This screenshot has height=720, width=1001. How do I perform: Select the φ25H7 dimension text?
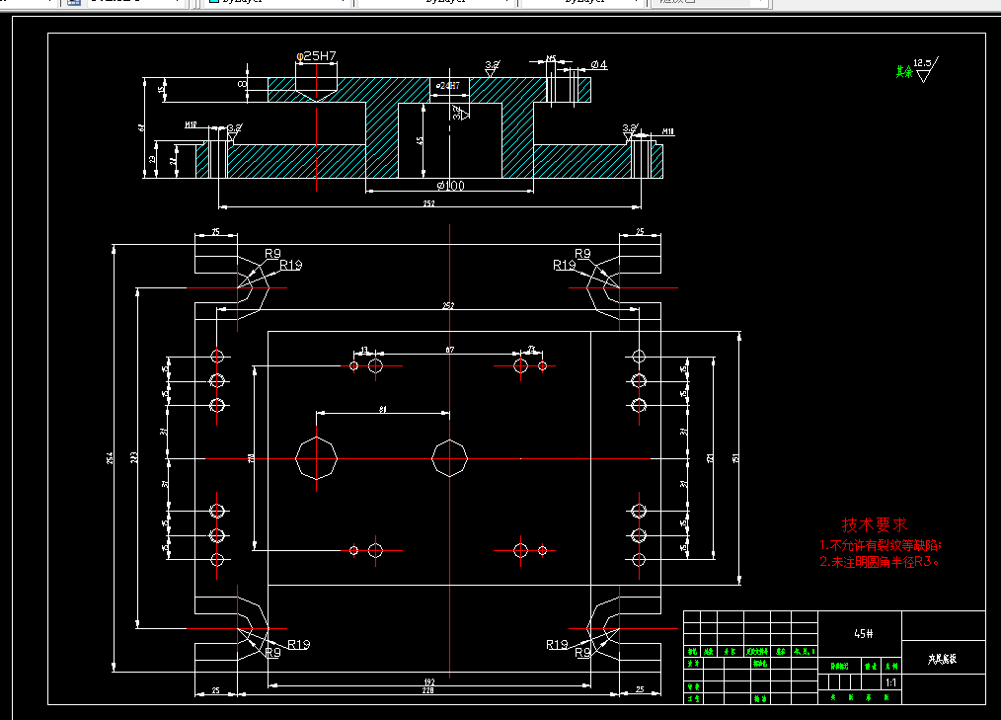click(x=316, y=56)
